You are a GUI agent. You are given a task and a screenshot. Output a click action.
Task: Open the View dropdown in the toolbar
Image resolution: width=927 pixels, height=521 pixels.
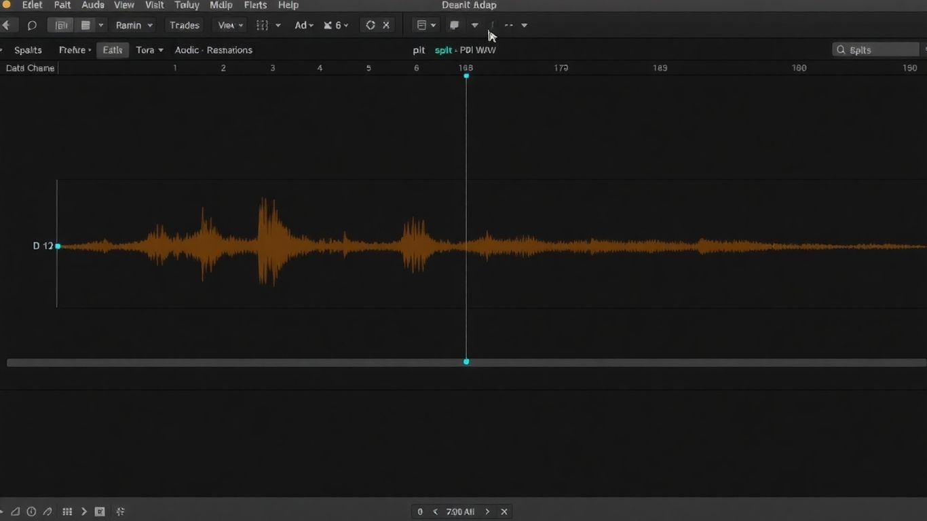pyautogui.click(x=229, y=25)
